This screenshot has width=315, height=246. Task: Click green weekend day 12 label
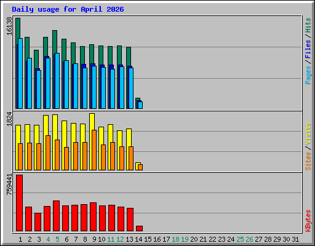tap(120, 239)
